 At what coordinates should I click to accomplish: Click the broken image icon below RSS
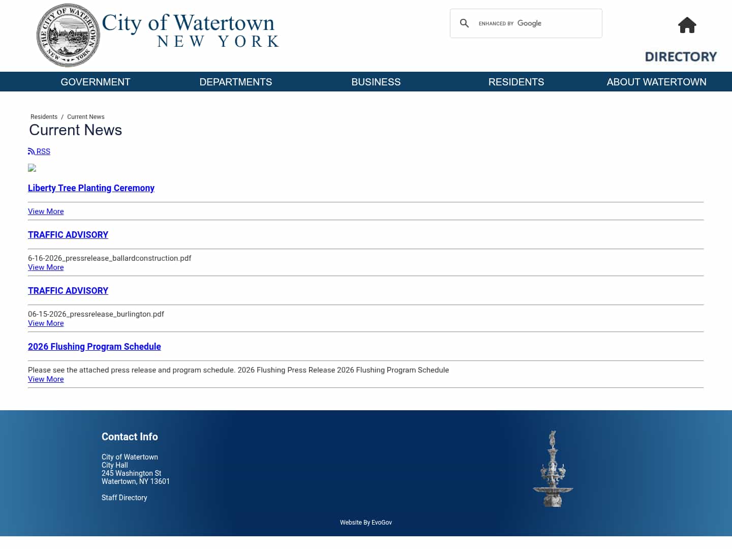point(32,168)
